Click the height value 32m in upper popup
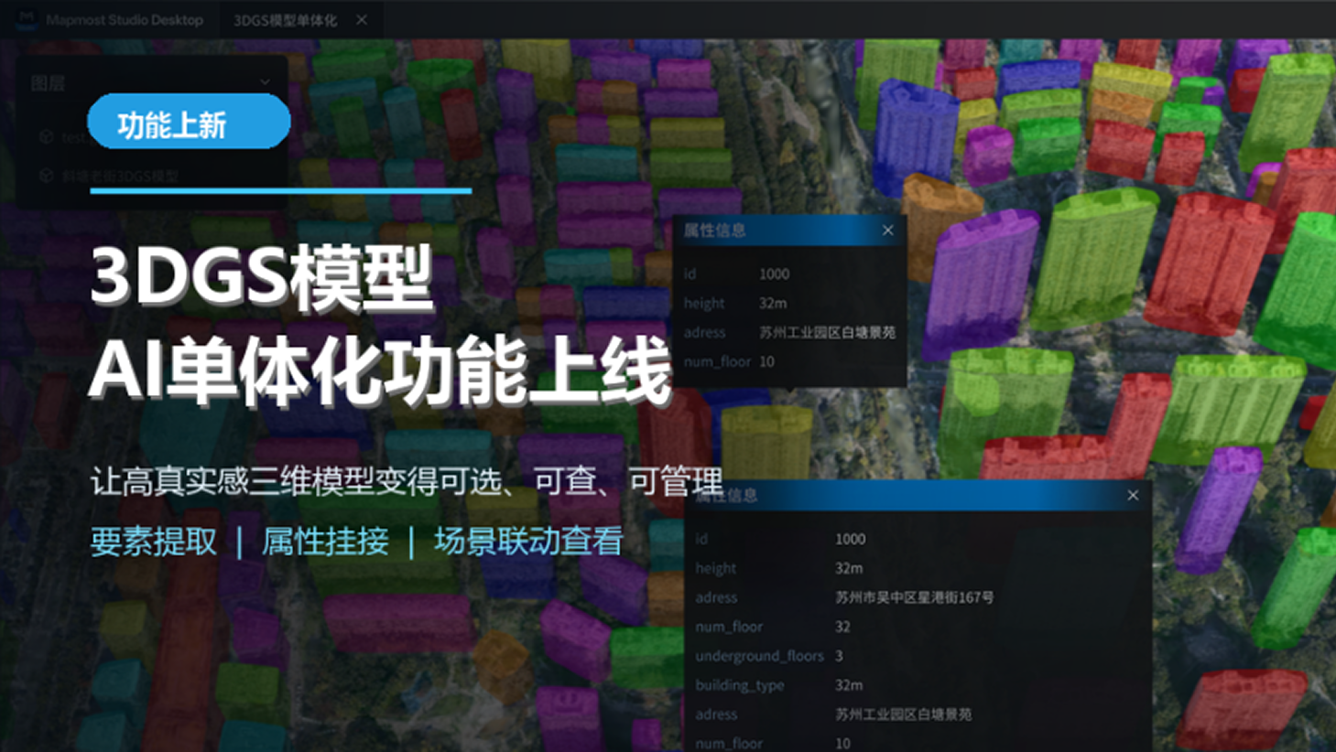Image resolution: width=1336 pixels, height=752 pixels. [773, 303]
